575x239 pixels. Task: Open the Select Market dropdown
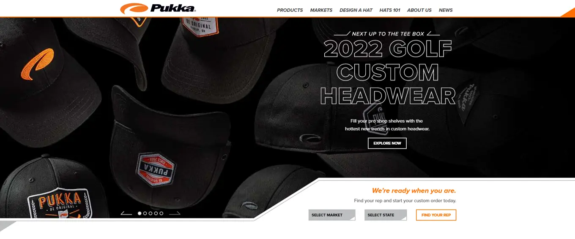[332, 215]
